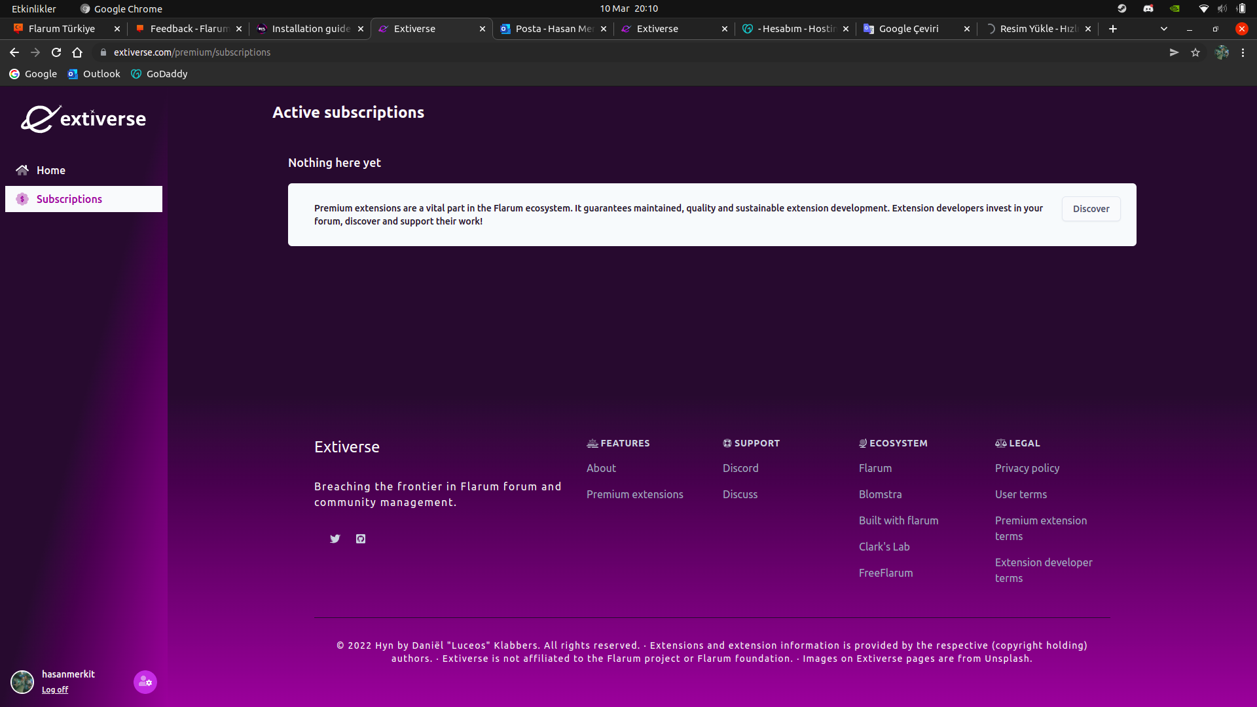
Task: Focus the address bar URL
Action: (x=192, y=52)
